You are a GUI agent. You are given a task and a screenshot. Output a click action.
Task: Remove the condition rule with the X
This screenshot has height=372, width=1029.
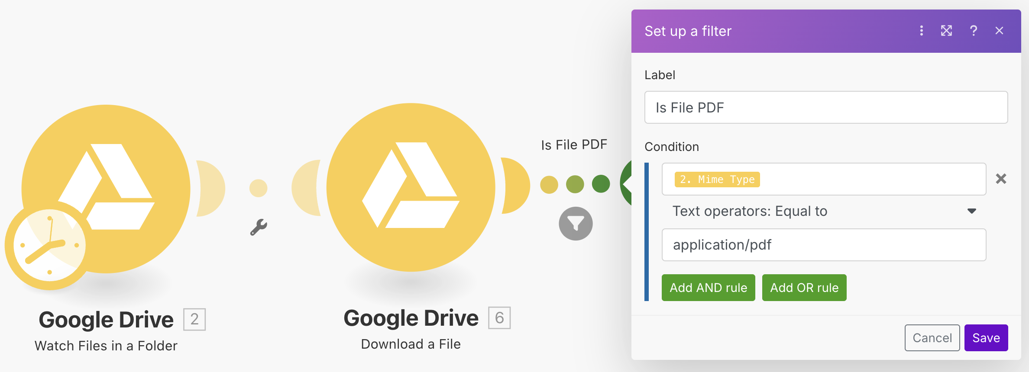click(x=1001, y=179)
